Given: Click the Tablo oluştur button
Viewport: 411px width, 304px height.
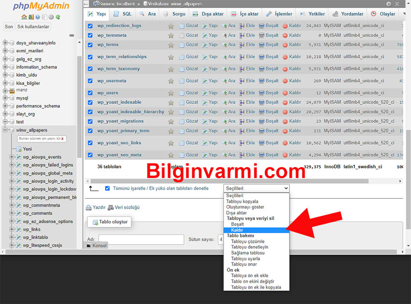Looking at the screenshot, I should tap(109, 222).
